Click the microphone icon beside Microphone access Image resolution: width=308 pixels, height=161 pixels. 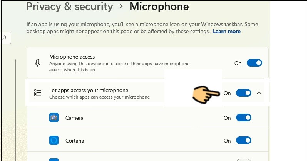click(x=38, y=63)
